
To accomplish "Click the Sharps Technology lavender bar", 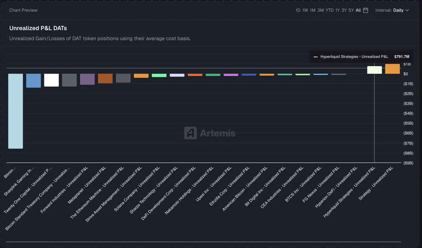I will point(177,75).
